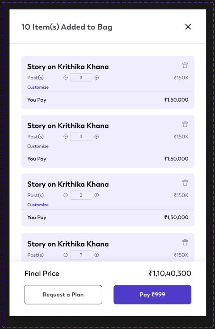Click plus icon on the third item card
215x329 pixels.
point(97,195)
